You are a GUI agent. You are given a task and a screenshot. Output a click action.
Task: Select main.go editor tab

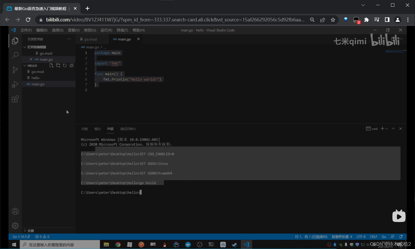click(124, 39)
